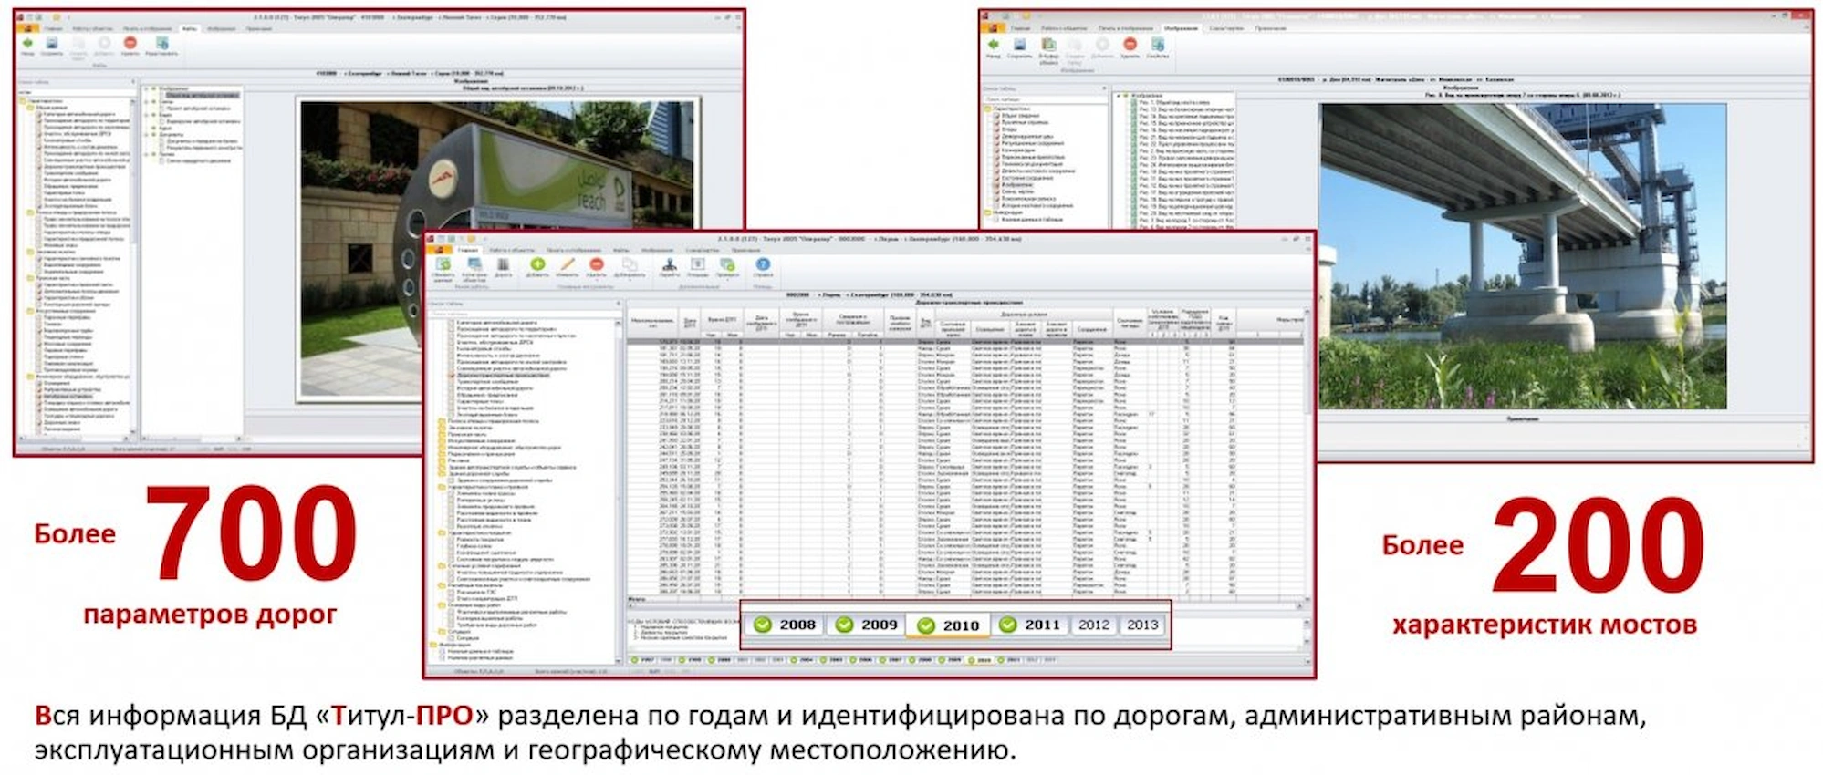Toggle Изображения checkbox in bridge window left tree
Viewport: 1823px width, 775px height.
point(996,185)
